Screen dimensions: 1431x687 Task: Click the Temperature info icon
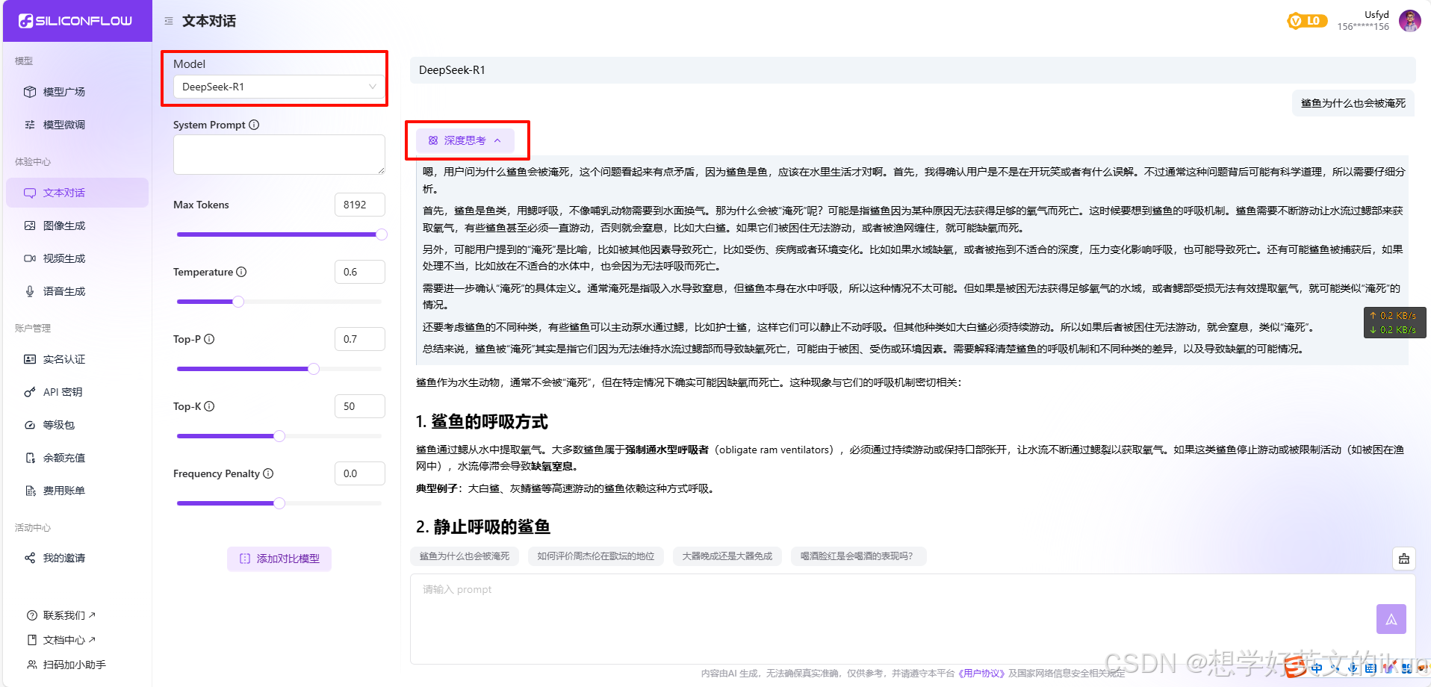(241, 272)
